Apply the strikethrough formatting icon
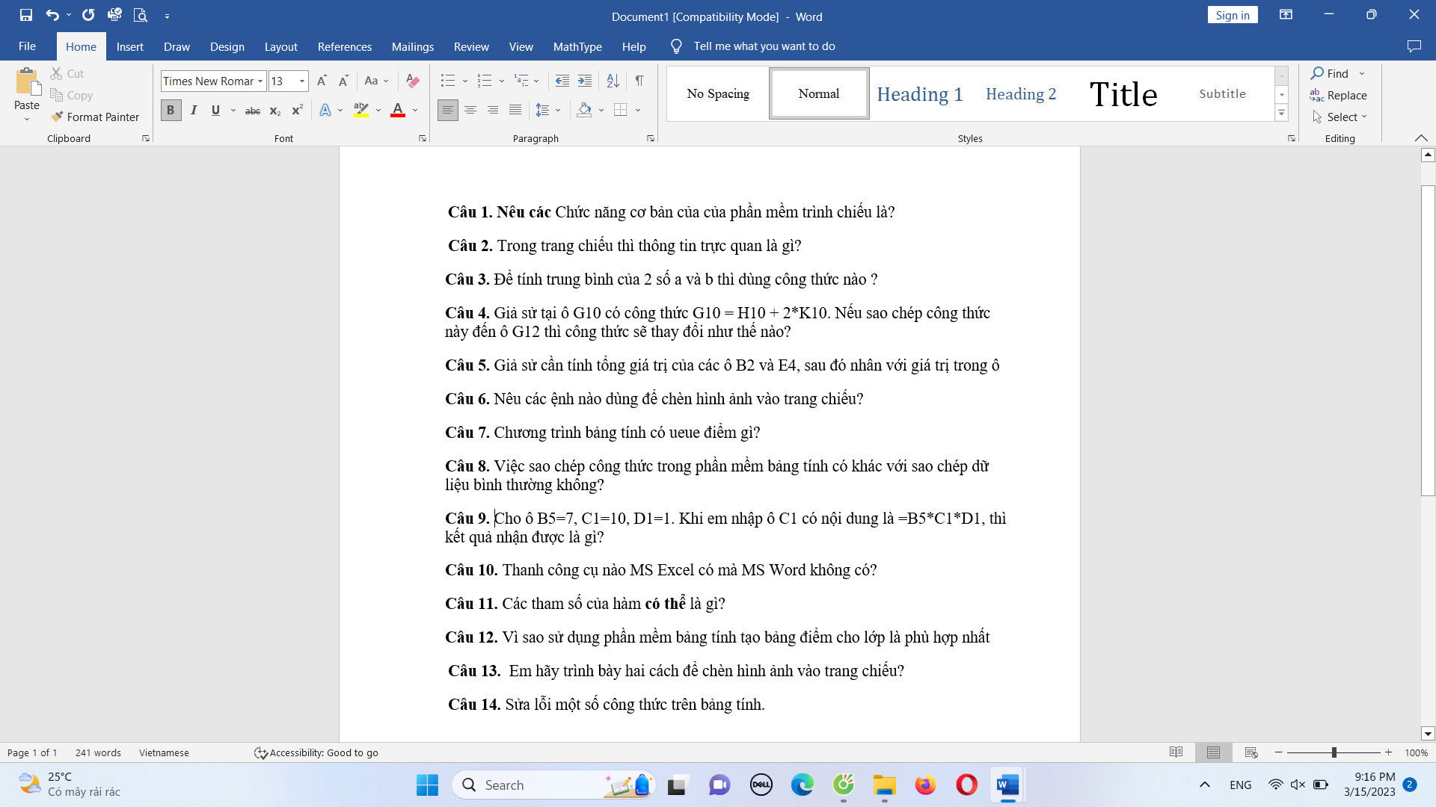 click(x=253, y=111)
